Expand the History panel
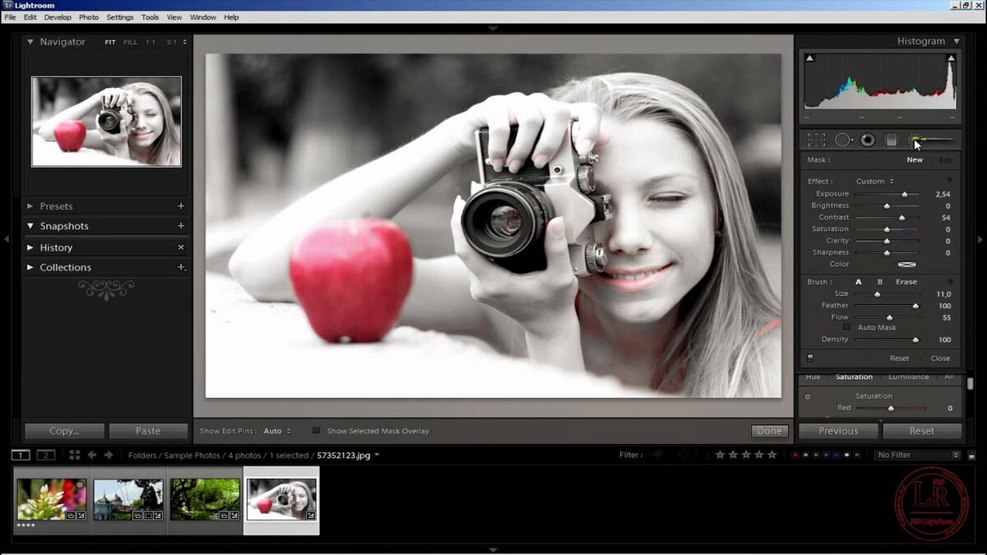 click(30, 247)
